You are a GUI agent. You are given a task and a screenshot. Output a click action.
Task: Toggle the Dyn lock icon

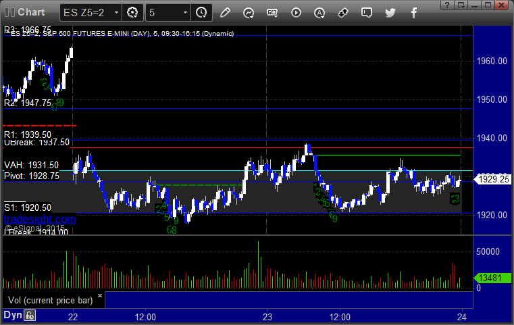[30, 316]
